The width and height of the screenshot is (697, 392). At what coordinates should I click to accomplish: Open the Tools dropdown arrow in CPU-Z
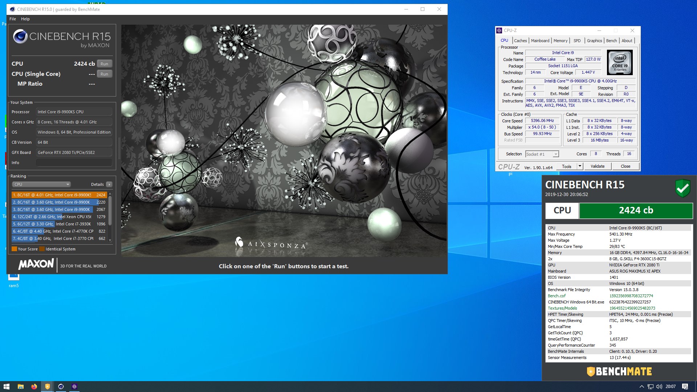click(580, 167)
